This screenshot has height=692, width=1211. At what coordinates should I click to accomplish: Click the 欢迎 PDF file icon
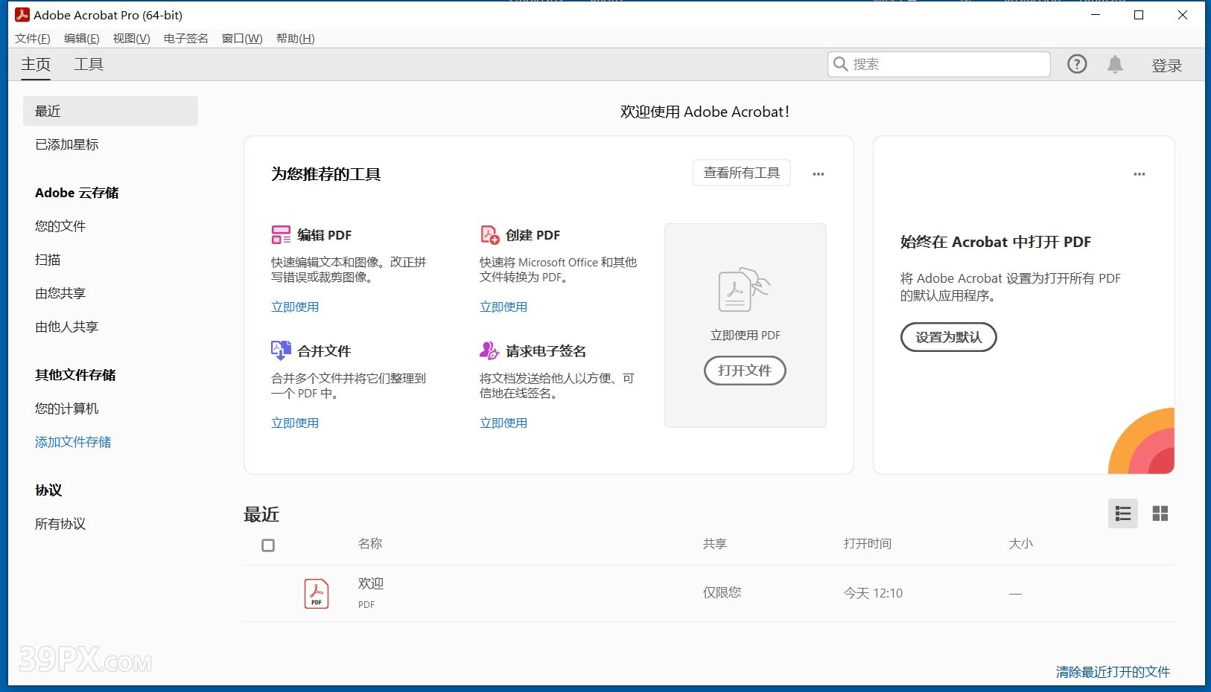(x=317, y=594)
